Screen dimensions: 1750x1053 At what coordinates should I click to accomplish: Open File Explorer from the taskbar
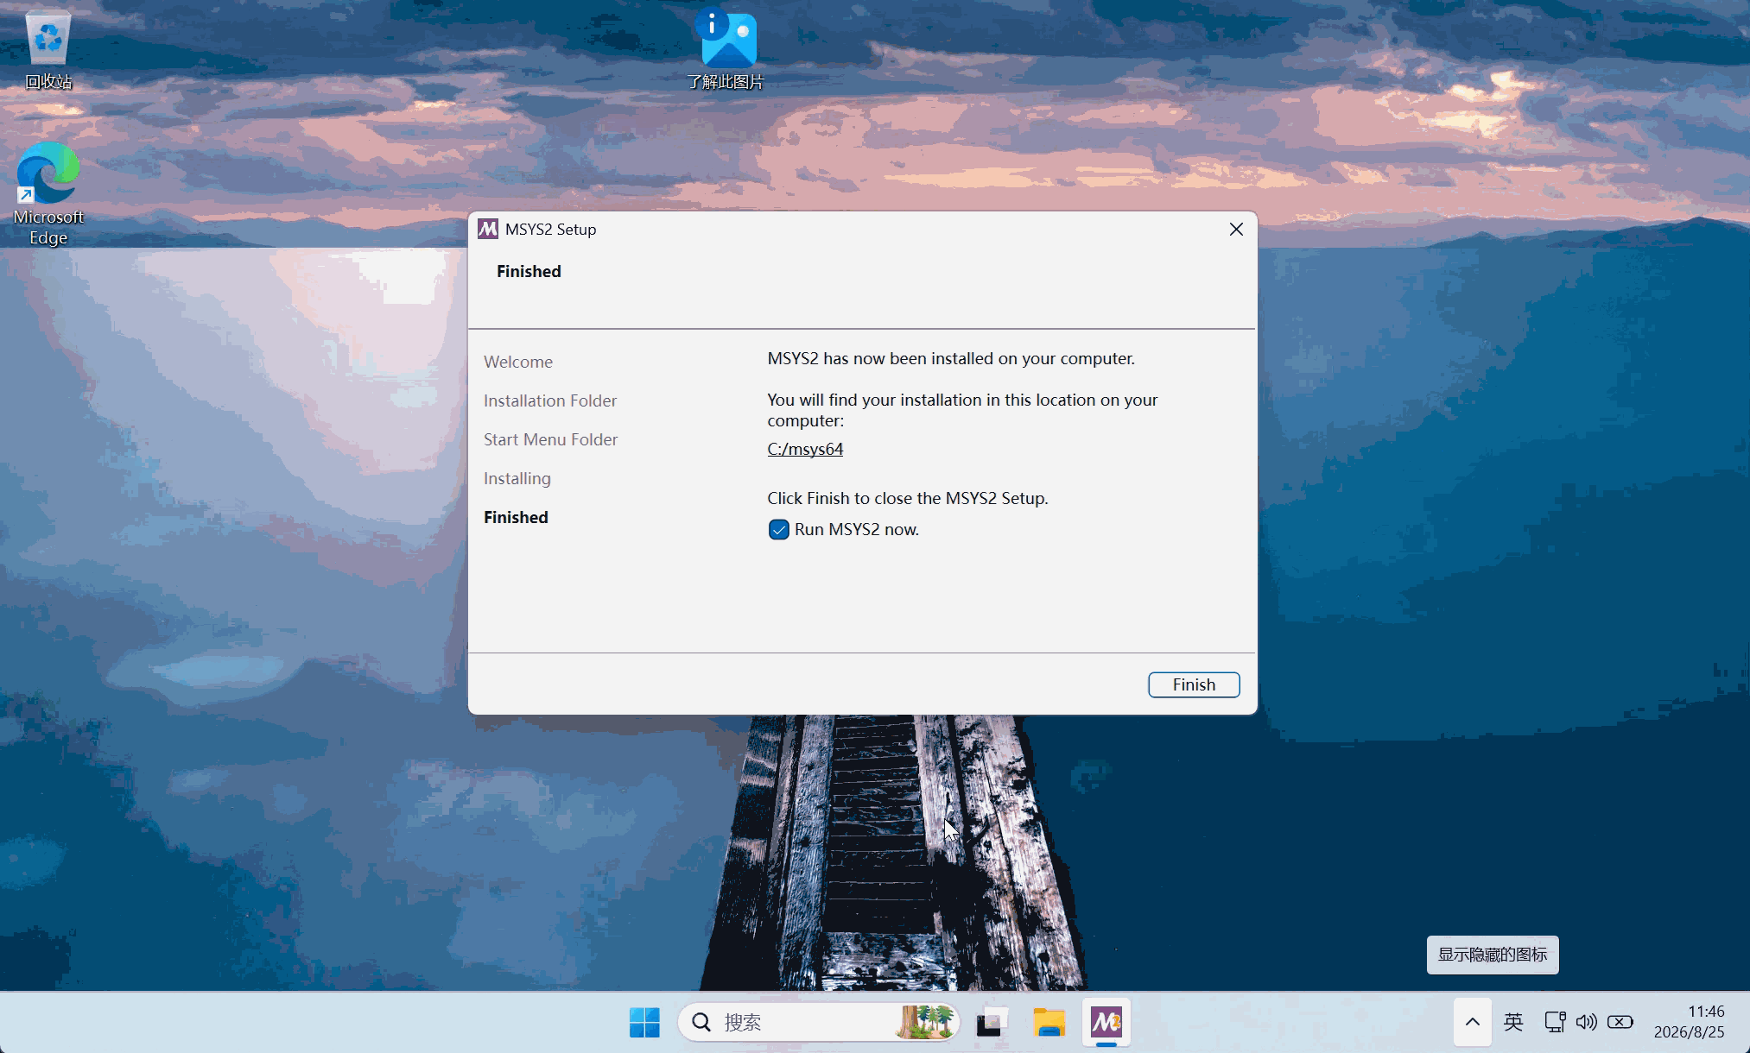1049,1023
